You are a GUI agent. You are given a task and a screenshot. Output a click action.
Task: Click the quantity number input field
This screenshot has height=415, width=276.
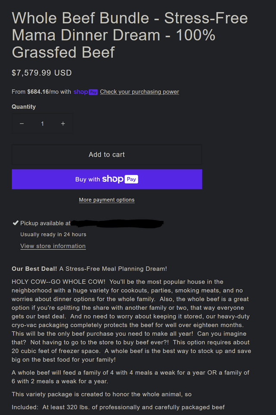[x=42, y=124]
